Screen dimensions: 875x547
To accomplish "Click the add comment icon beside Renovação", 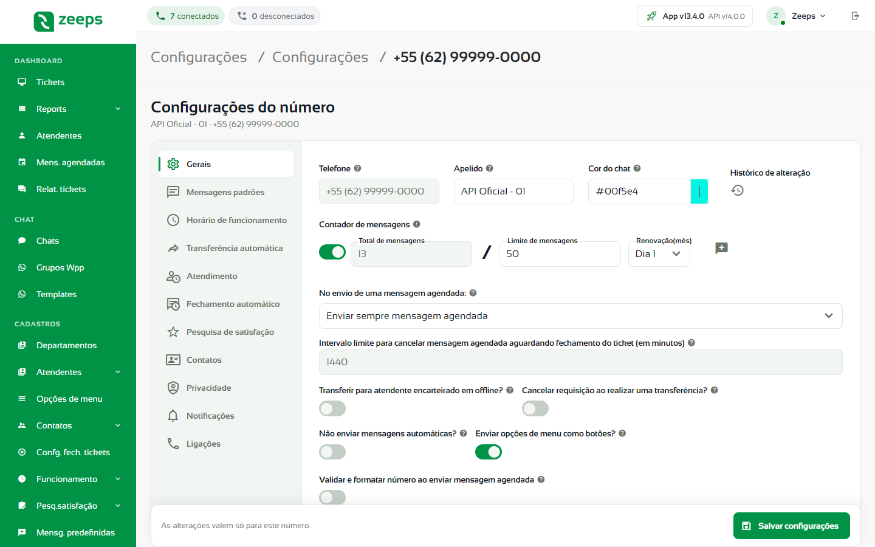I will [x=721, y=248].
